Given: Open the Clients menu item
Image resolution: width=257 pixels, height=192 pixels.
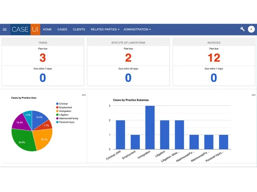Looking at the screenshot, I should [79, 30].
